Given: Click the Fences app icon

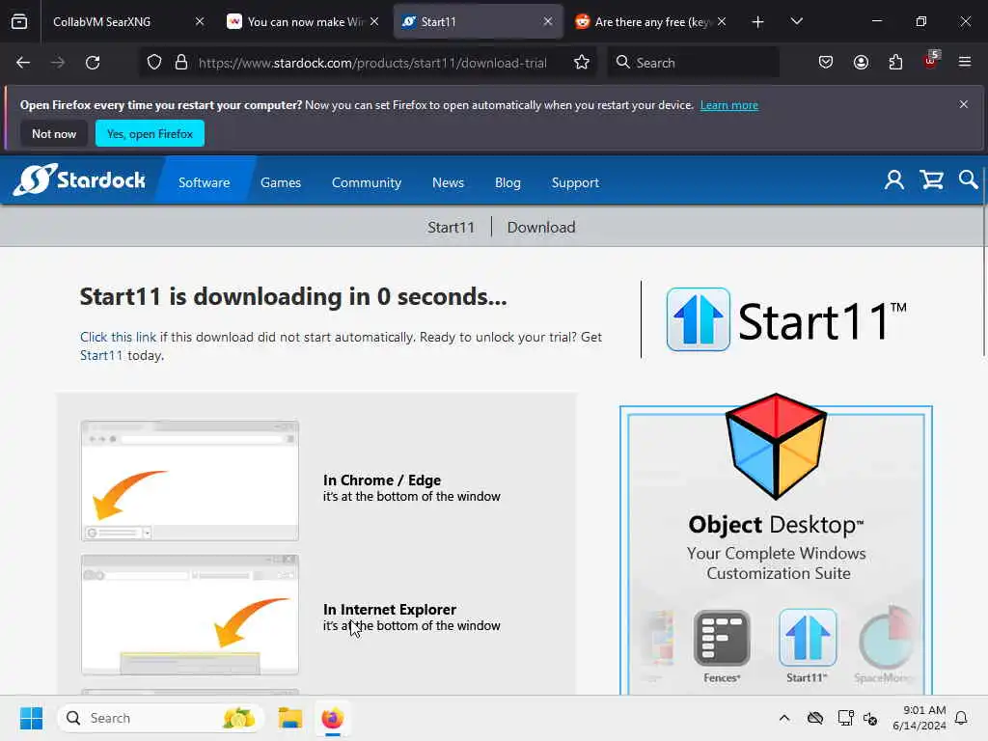Looking at the screenshot, I should pos(722,639).
